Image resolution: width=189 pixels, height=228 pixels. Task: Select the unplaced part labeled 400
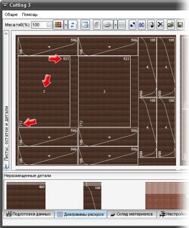pos(26,195)
